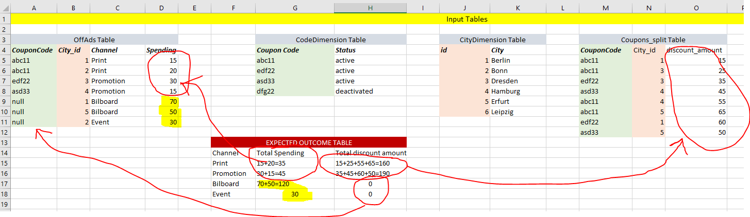Click the yellow Input Tables title cell
The width and height of the screenshot is (750, 217).
(x=467, y=19)
